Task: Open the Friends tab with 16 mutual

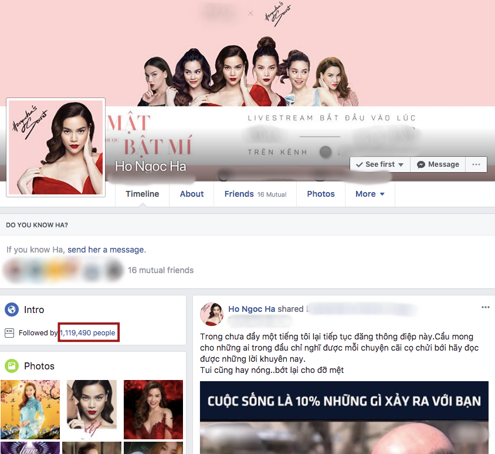Action: [255, 194]
